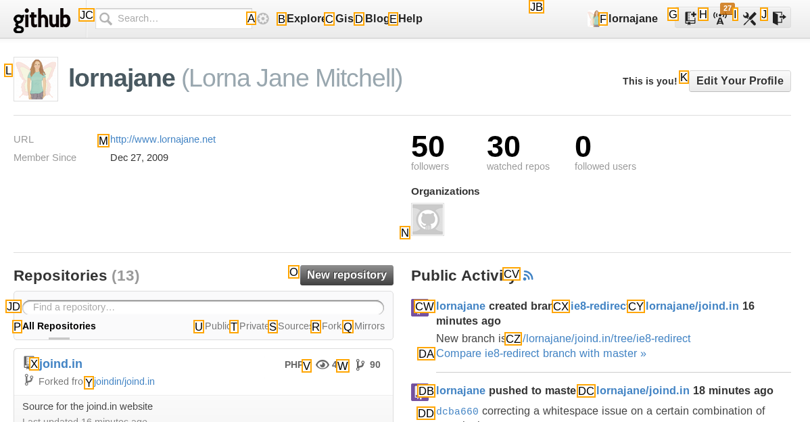Click the joind.in repository book icon
Viewport: 810px width, 422px height.
28,363
